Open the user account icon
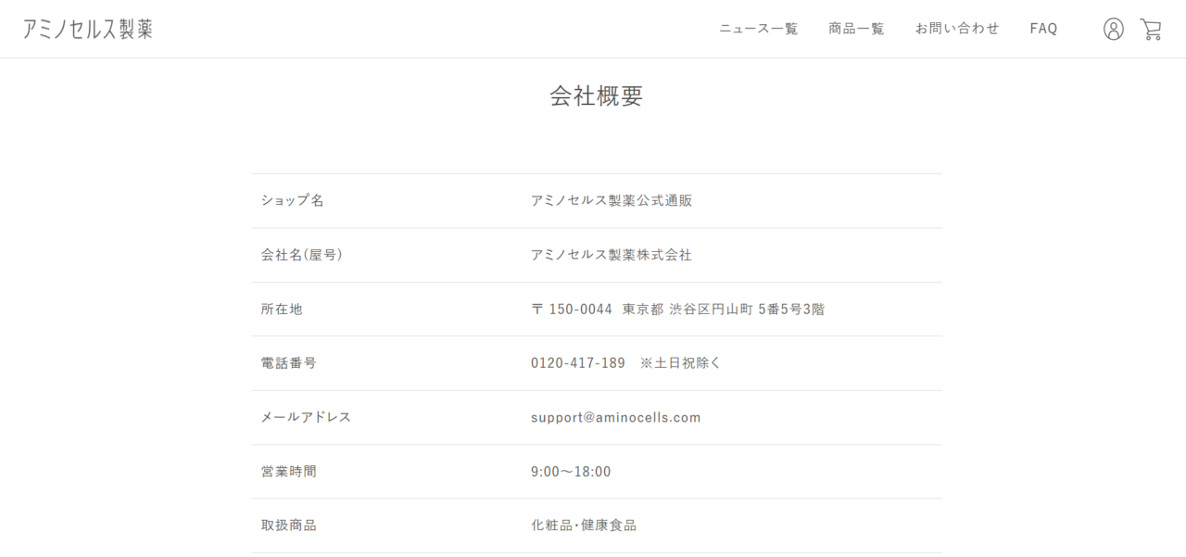 click(x=1113, y=29)
